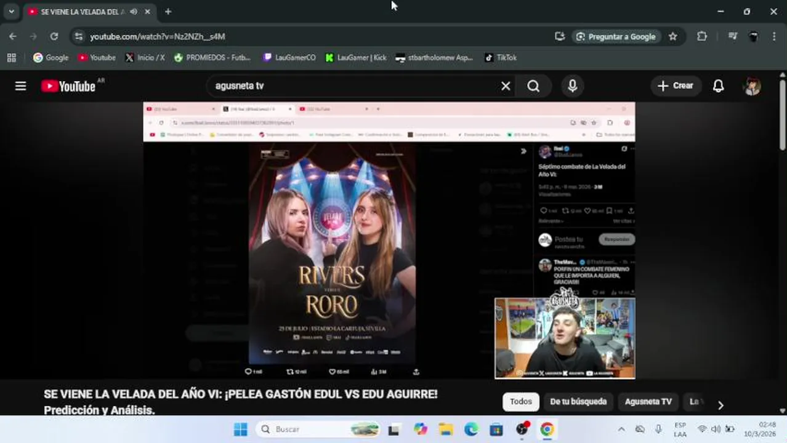
Task: Click the video player to pause
Action: click(x=389, y=240)
